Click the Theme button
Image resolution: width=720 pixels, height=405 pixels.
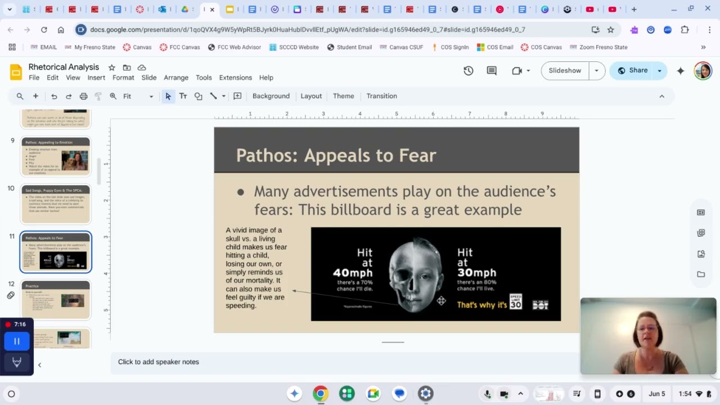[343, 96]
